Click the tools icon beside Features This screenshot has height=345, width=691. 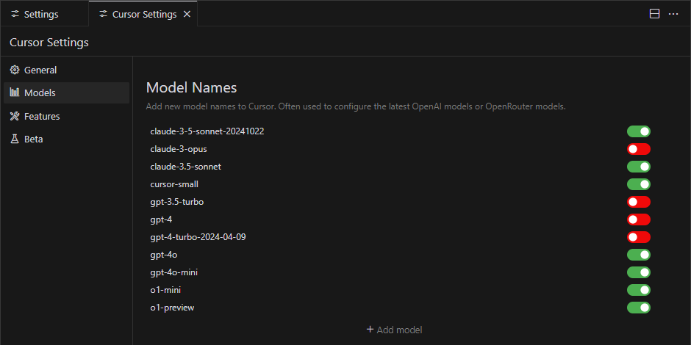pos(15,116)
